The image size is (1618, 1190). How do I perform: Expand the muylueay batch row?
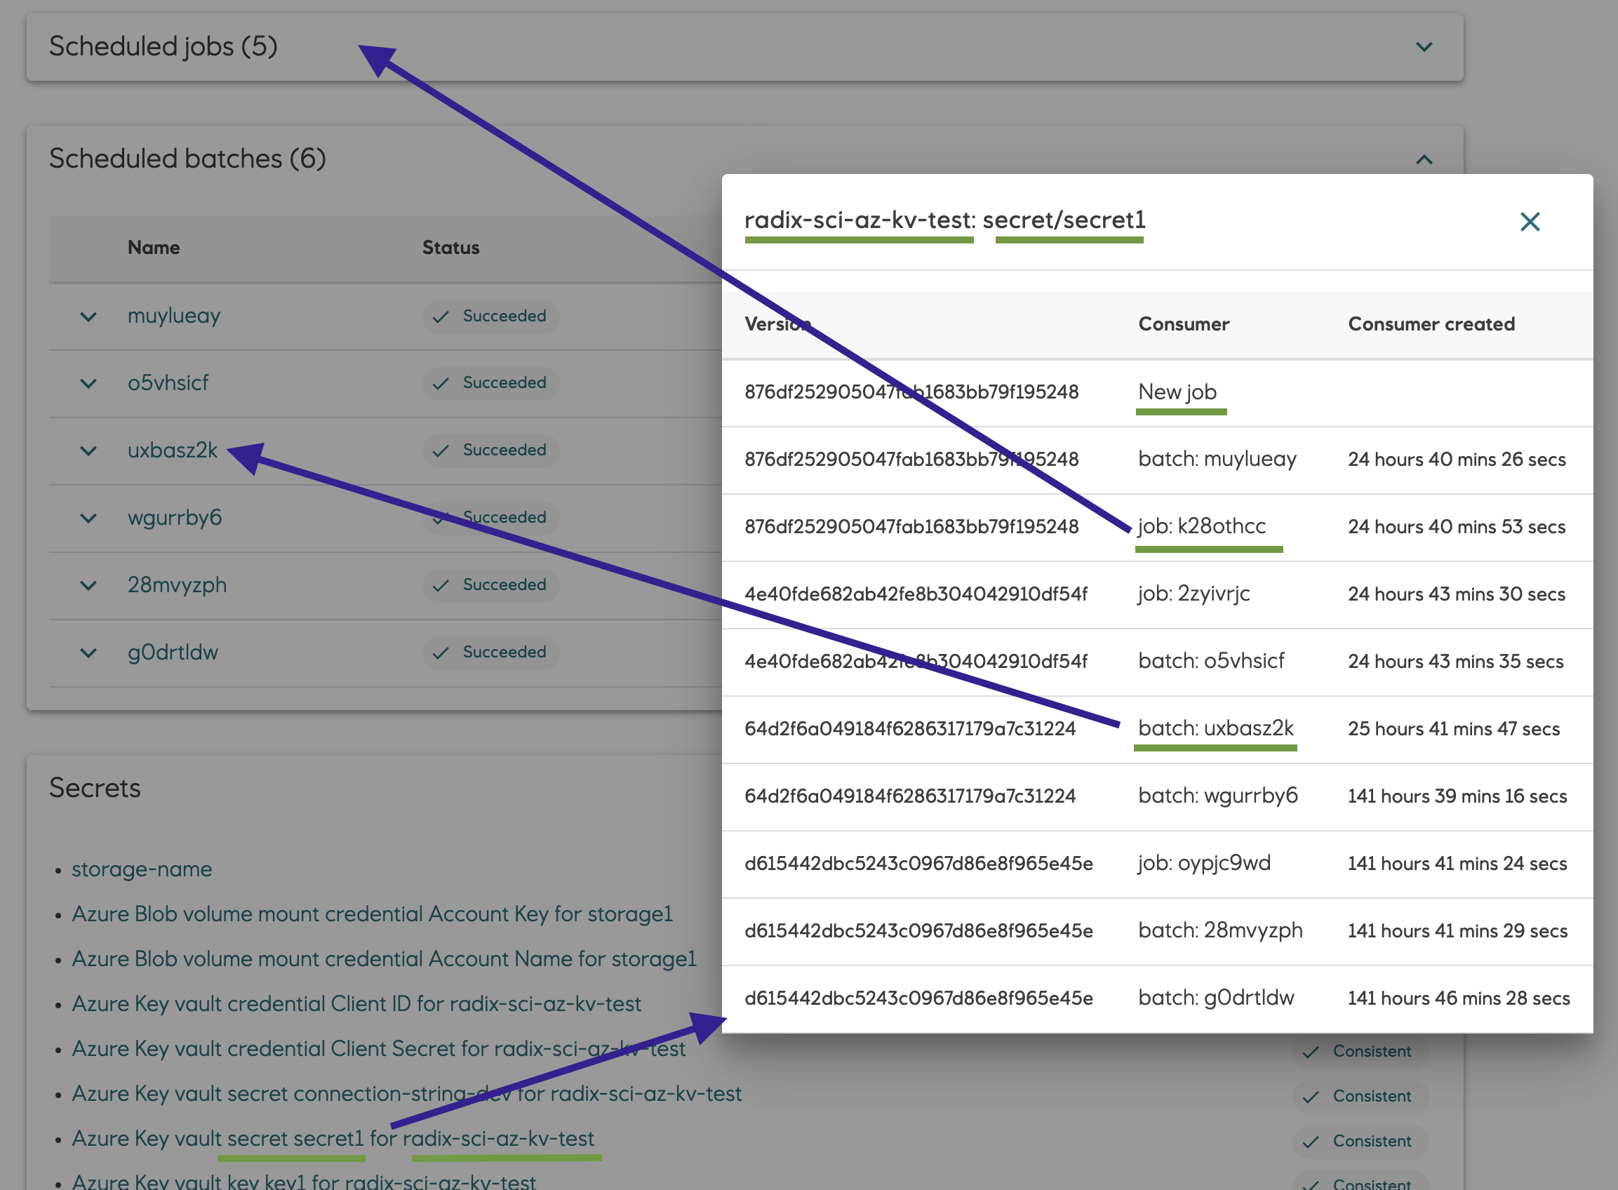(88, 316)
